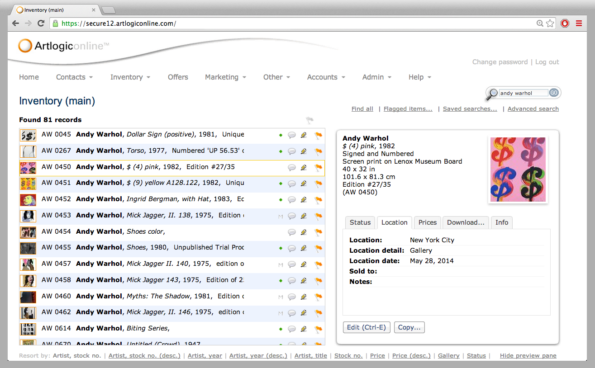The image size is (595, 368).
Task: Toggle flag on AW 0451 $ (9) yellow row
Action: [x=318, y=184]
